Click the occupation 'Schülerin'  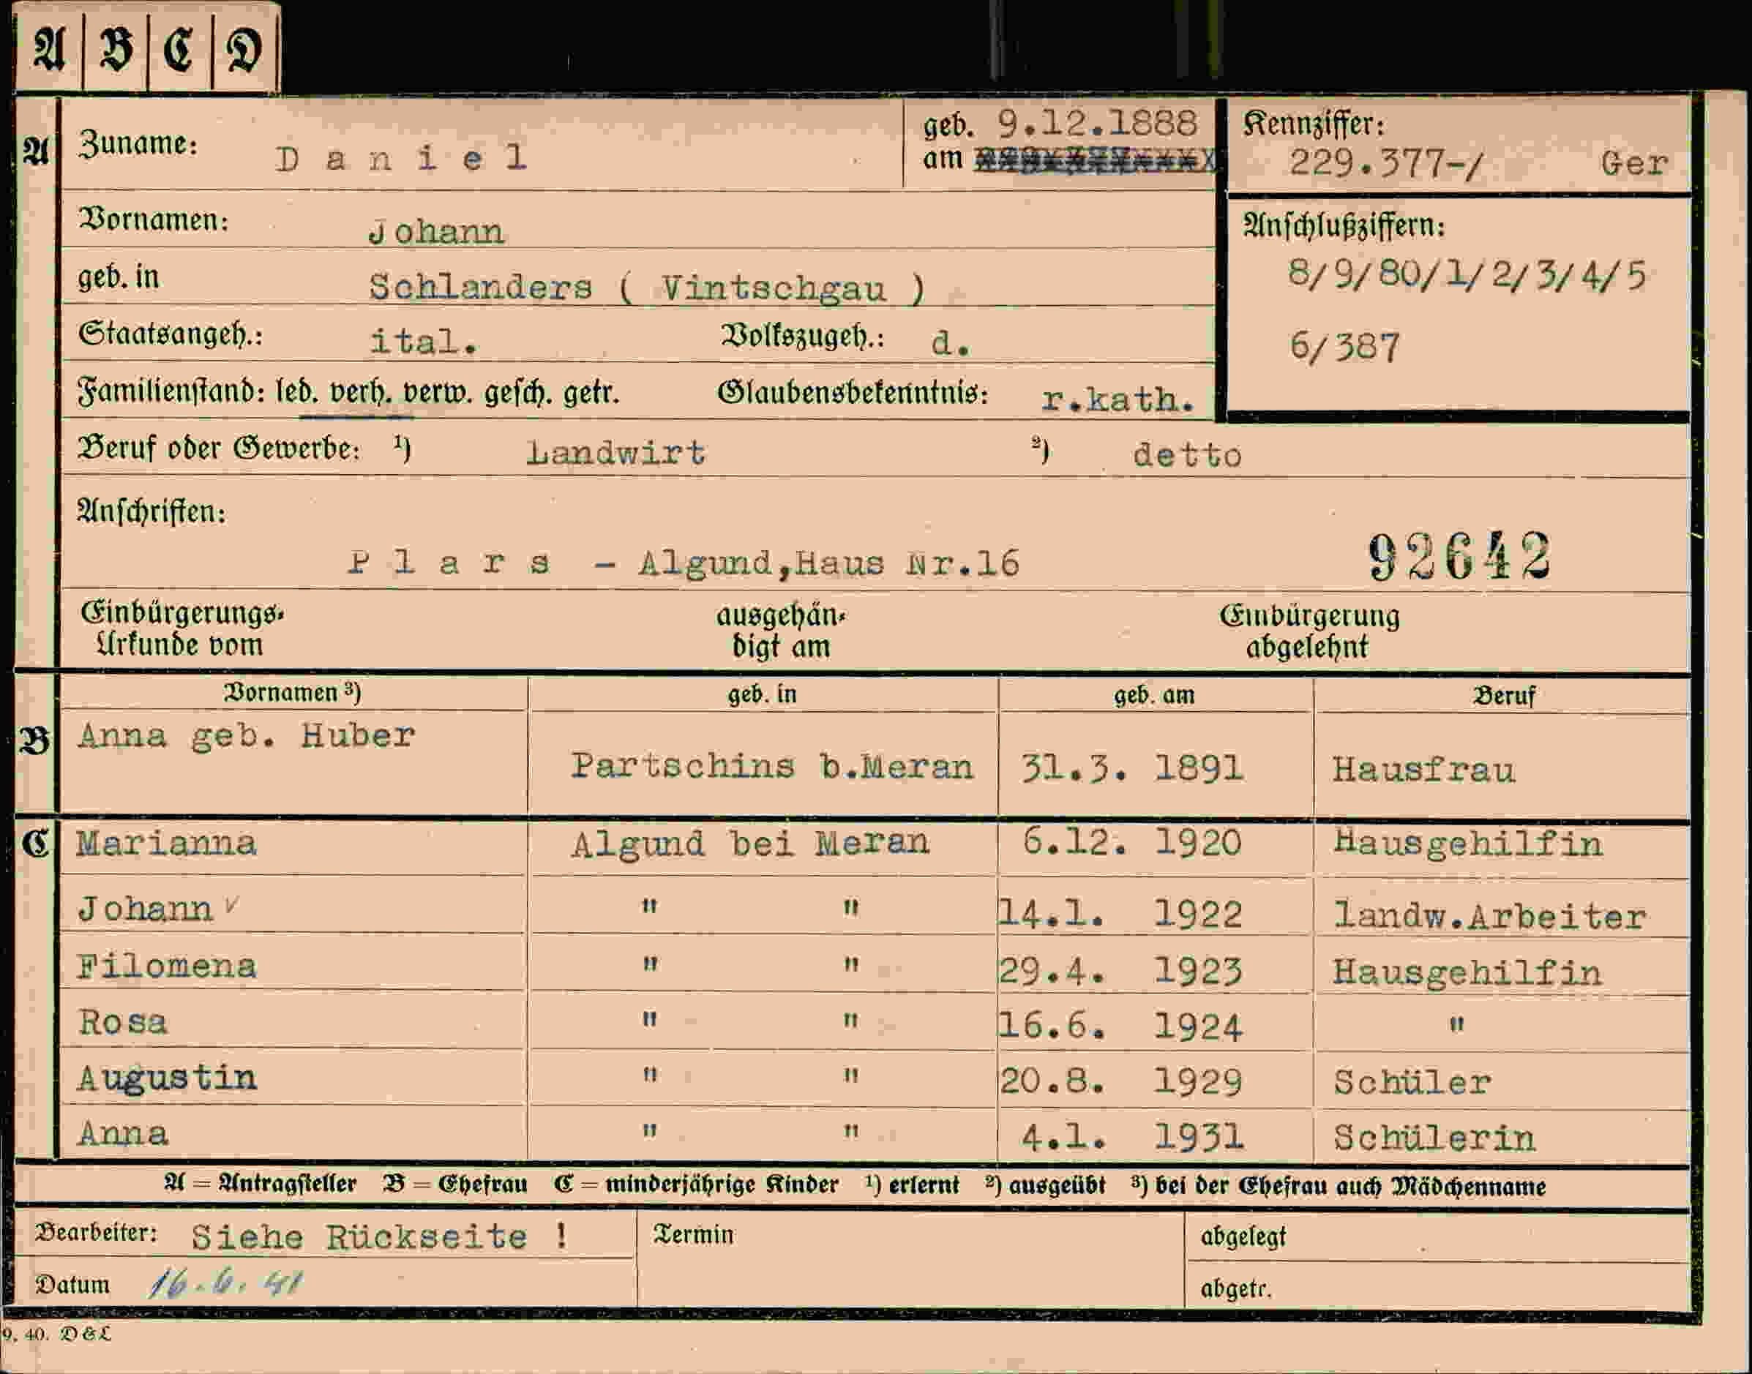[x=1434, y=1138]
